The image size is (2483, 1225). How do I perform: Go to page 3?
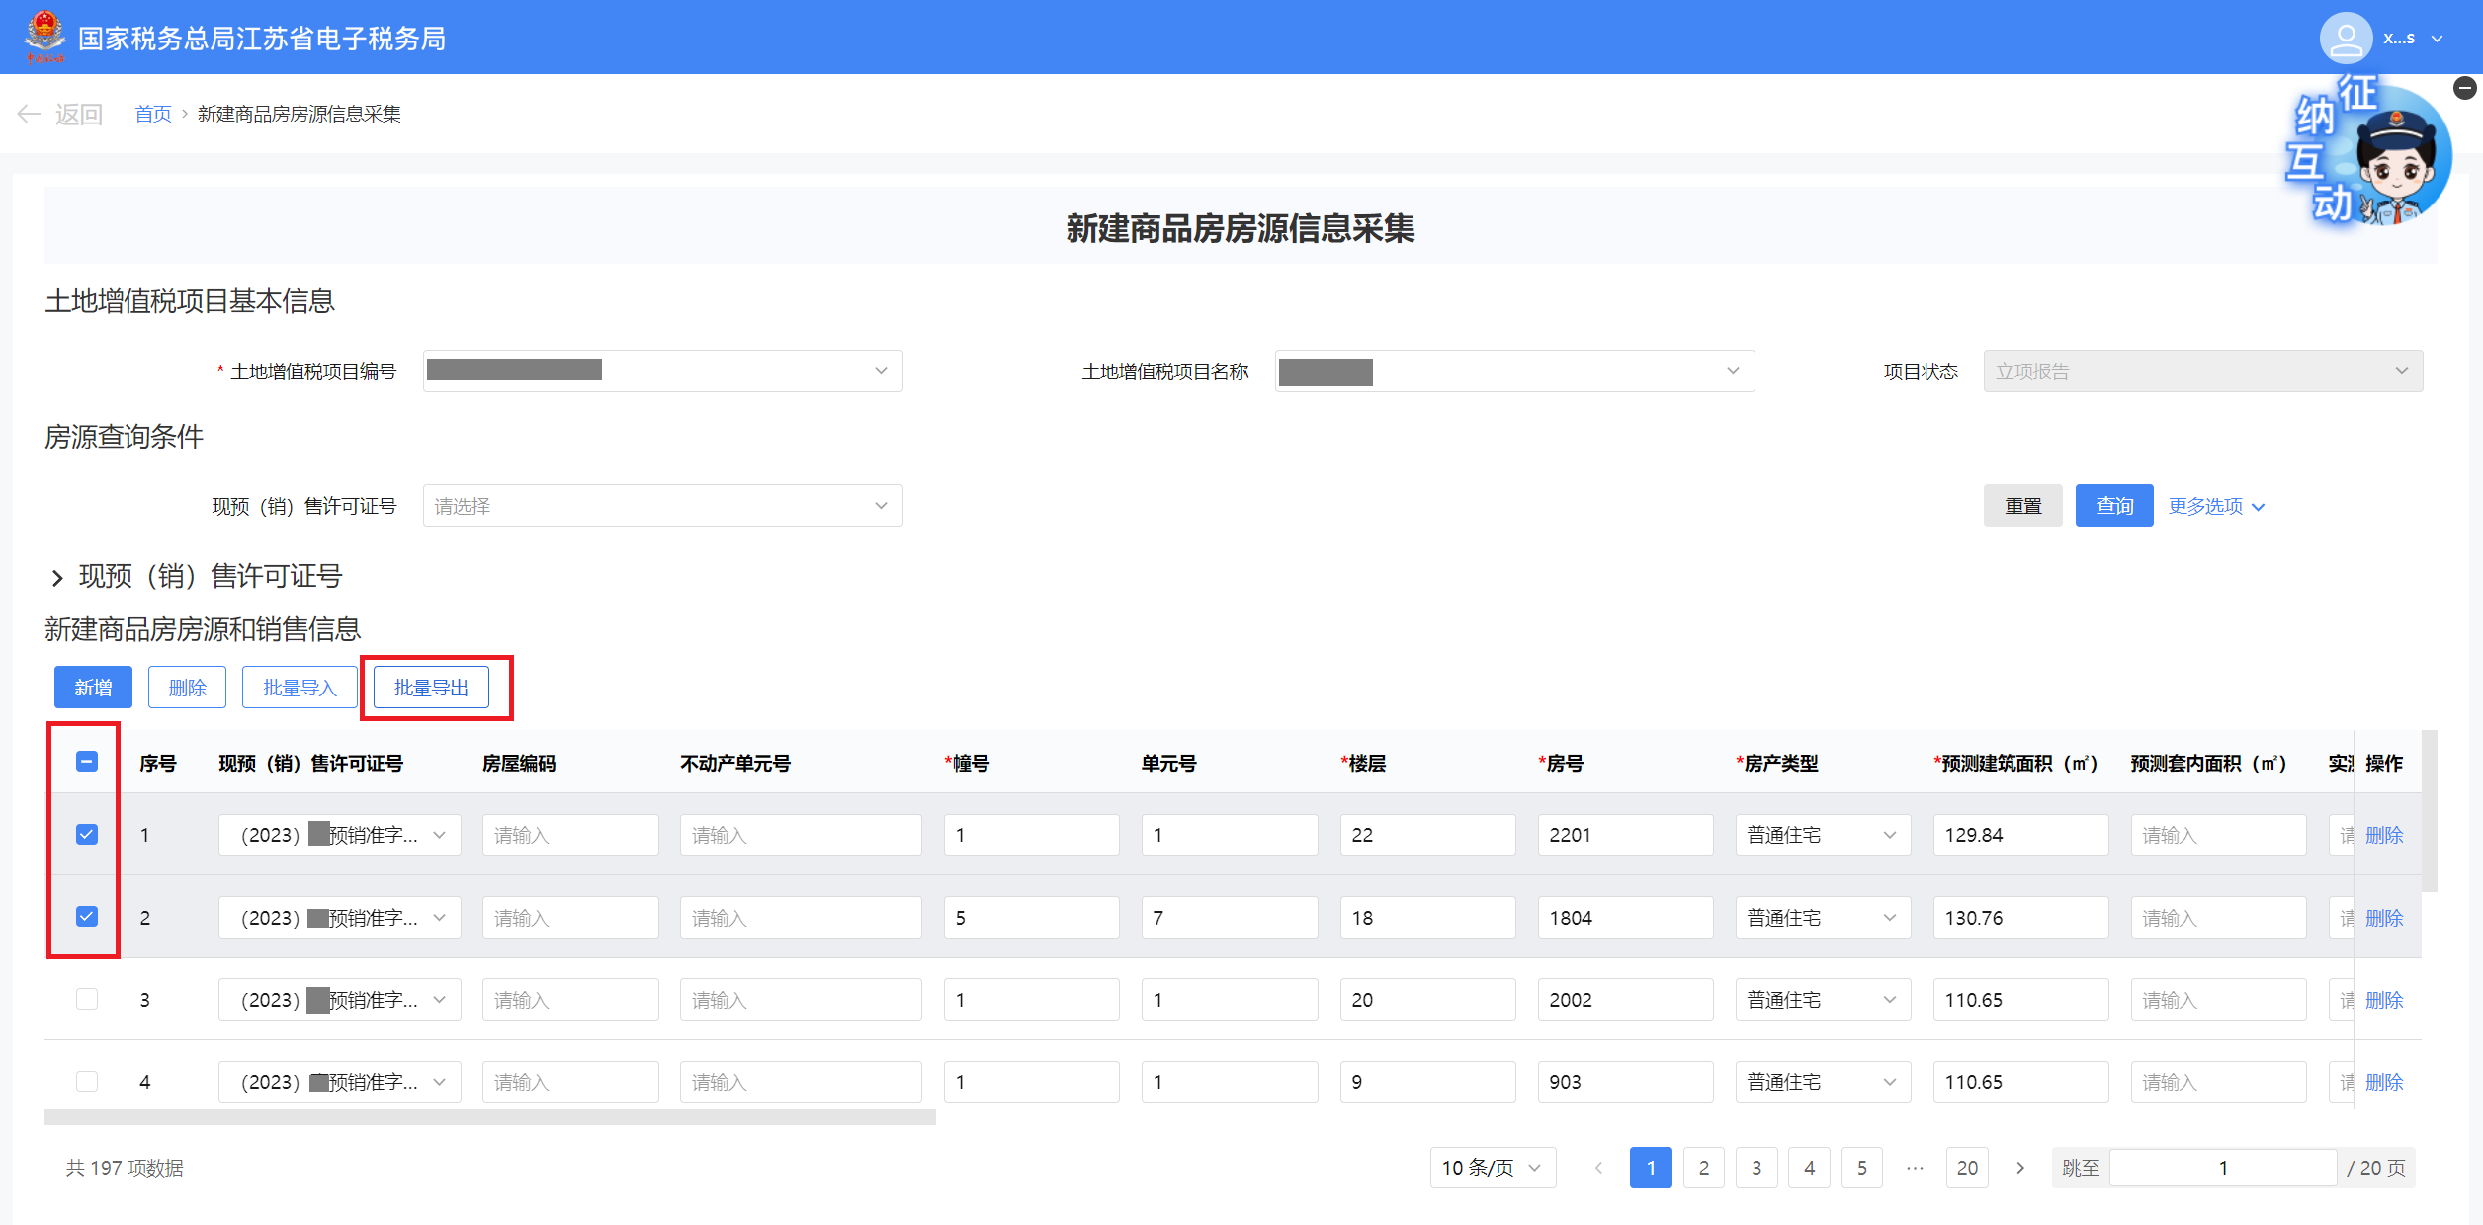(1756, 1168)
